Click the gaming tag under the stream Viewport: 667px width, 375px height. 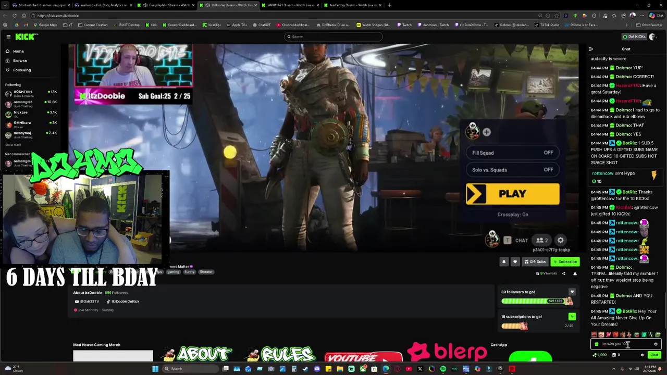[173, 272]
